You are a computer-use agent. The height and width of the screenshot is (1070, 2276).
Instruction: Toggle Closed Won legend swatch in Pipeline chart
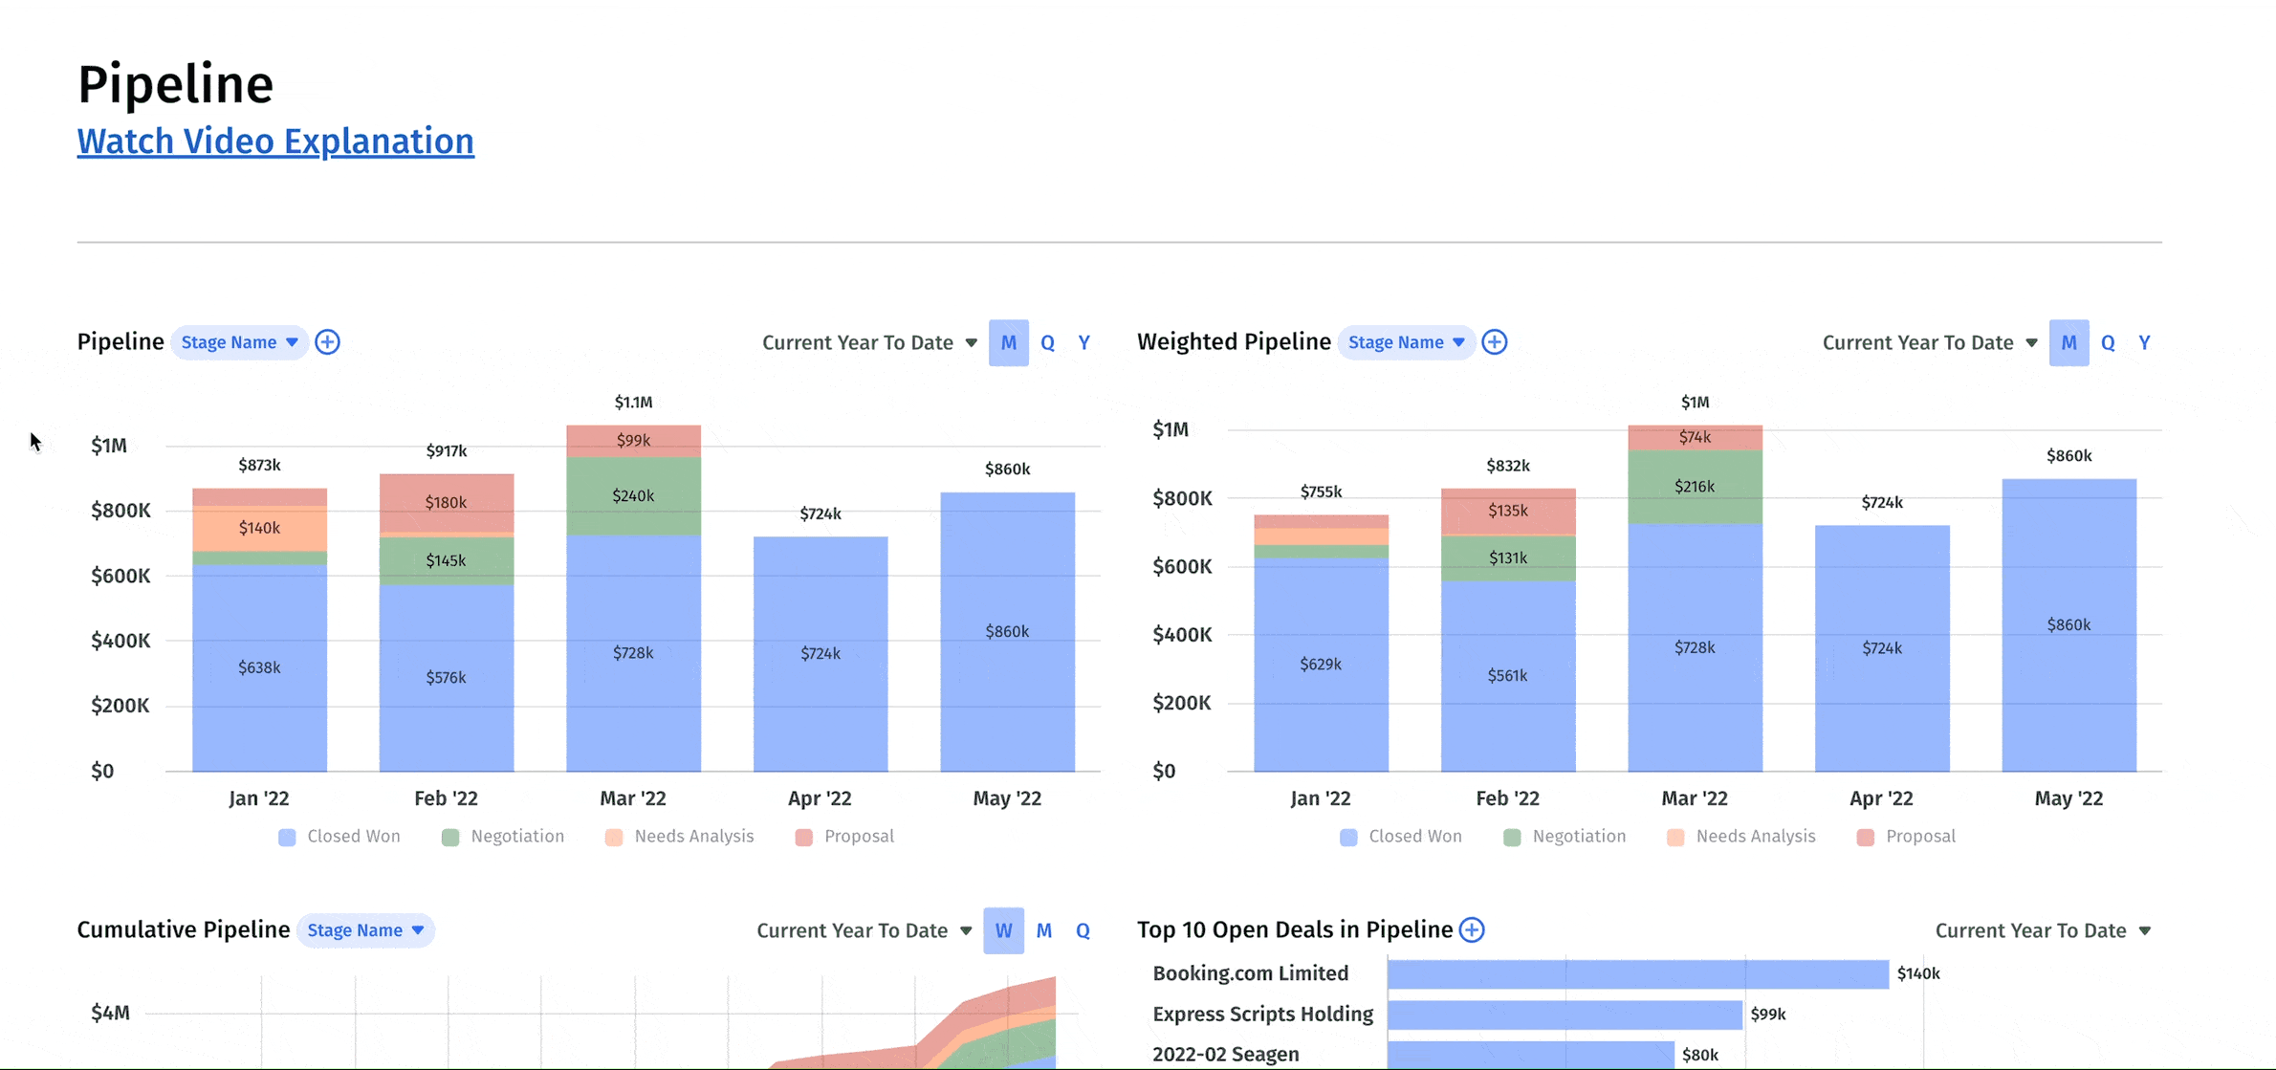pos(287,838)
